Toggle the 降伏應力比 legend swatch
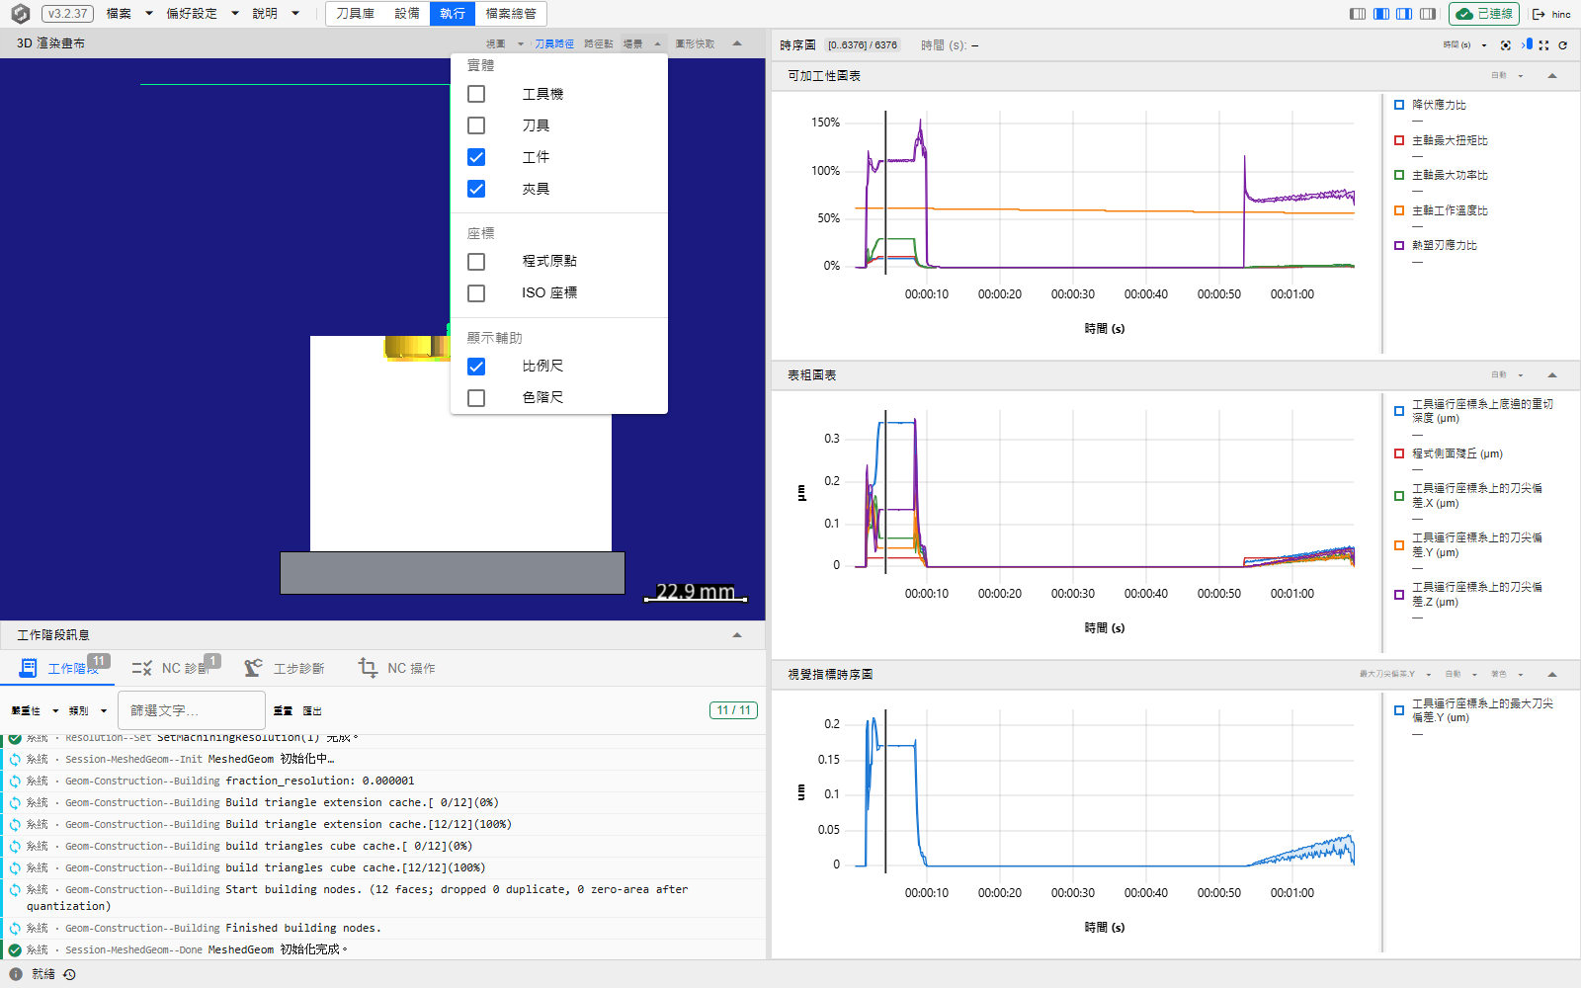 (1399, 105)
